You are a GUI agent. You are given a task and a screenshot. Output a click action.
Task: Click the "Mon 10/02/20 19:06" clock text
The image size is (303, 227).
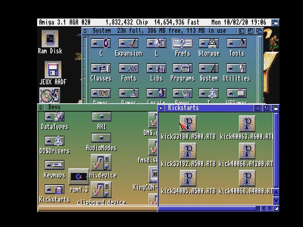[239, 22]
